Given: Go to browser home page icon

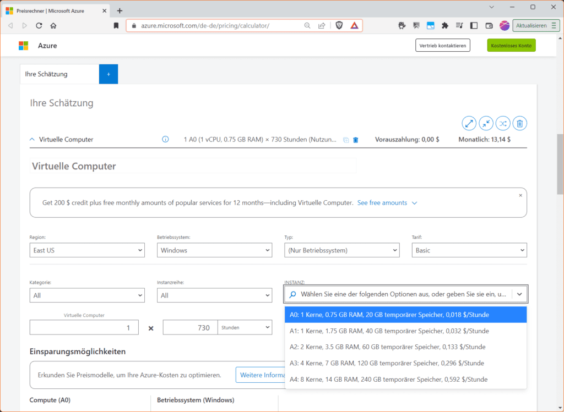Looking at the screenshot, I should (x=53, y=25).
